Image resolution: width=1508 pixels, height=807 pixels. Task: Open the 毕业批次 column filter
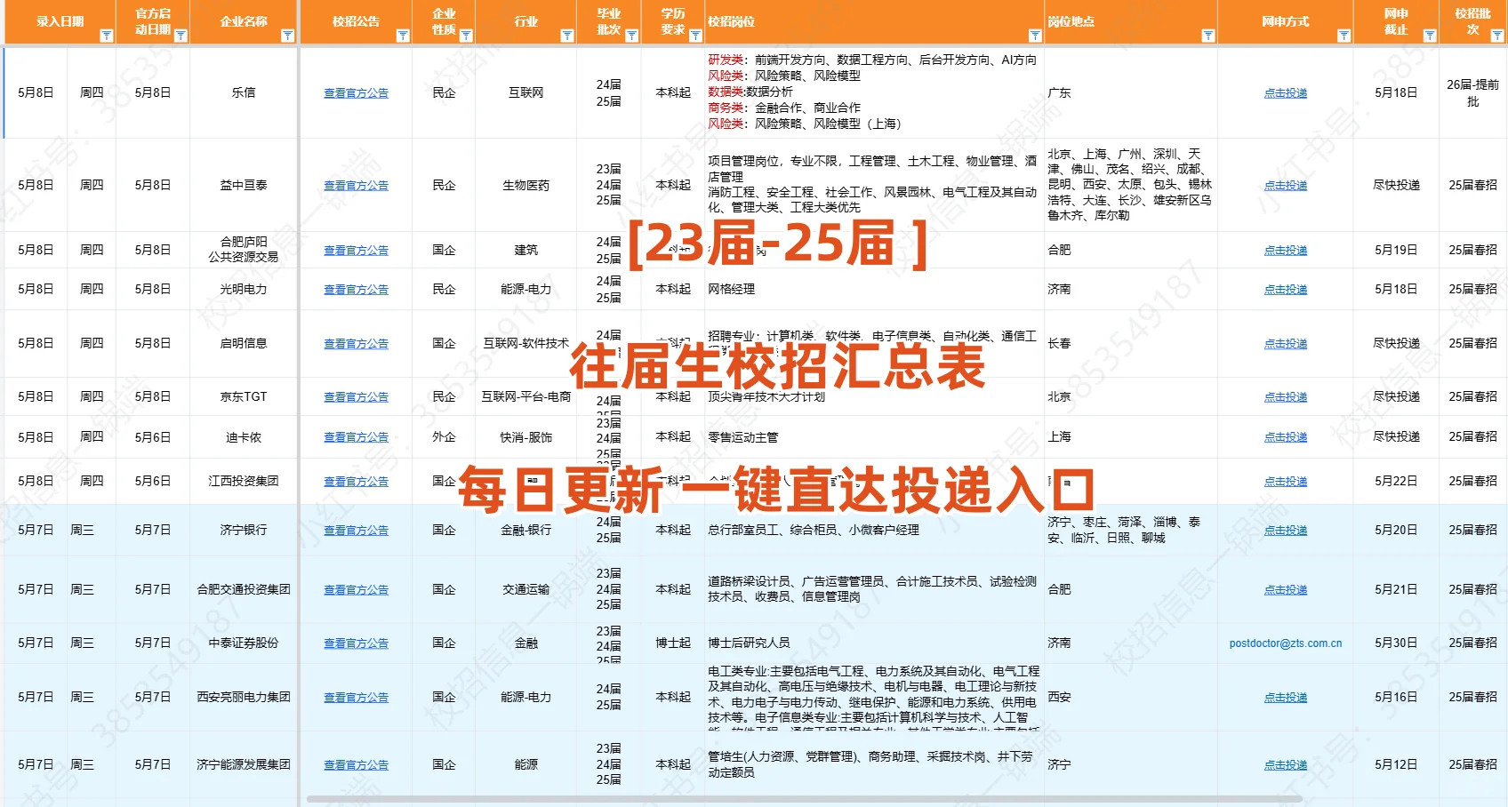click(x=632, y=36)
